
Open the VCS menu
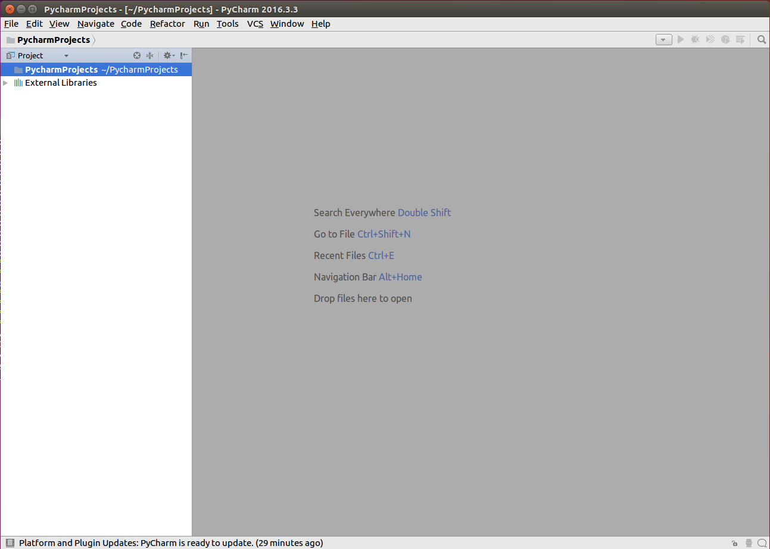coord(255,24)
